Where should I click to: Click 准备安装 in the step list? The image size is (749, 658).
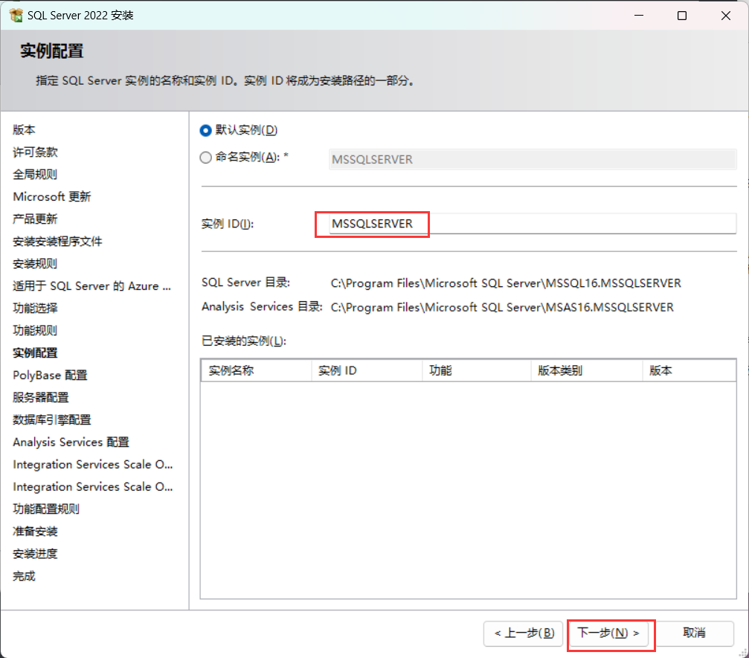[x=35, y=532]
